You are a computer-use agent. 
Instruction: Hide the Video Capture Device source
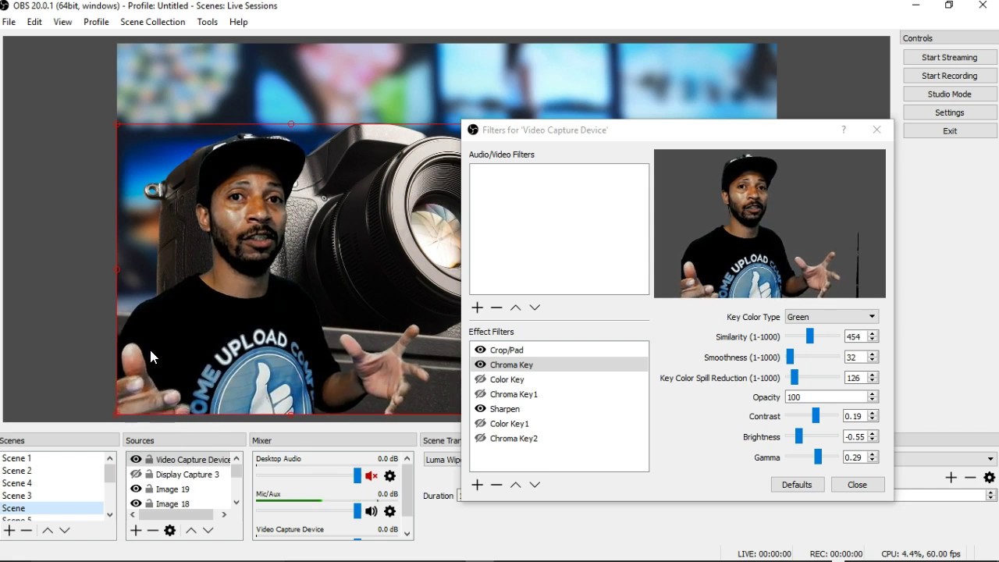(x=136, y=460)
